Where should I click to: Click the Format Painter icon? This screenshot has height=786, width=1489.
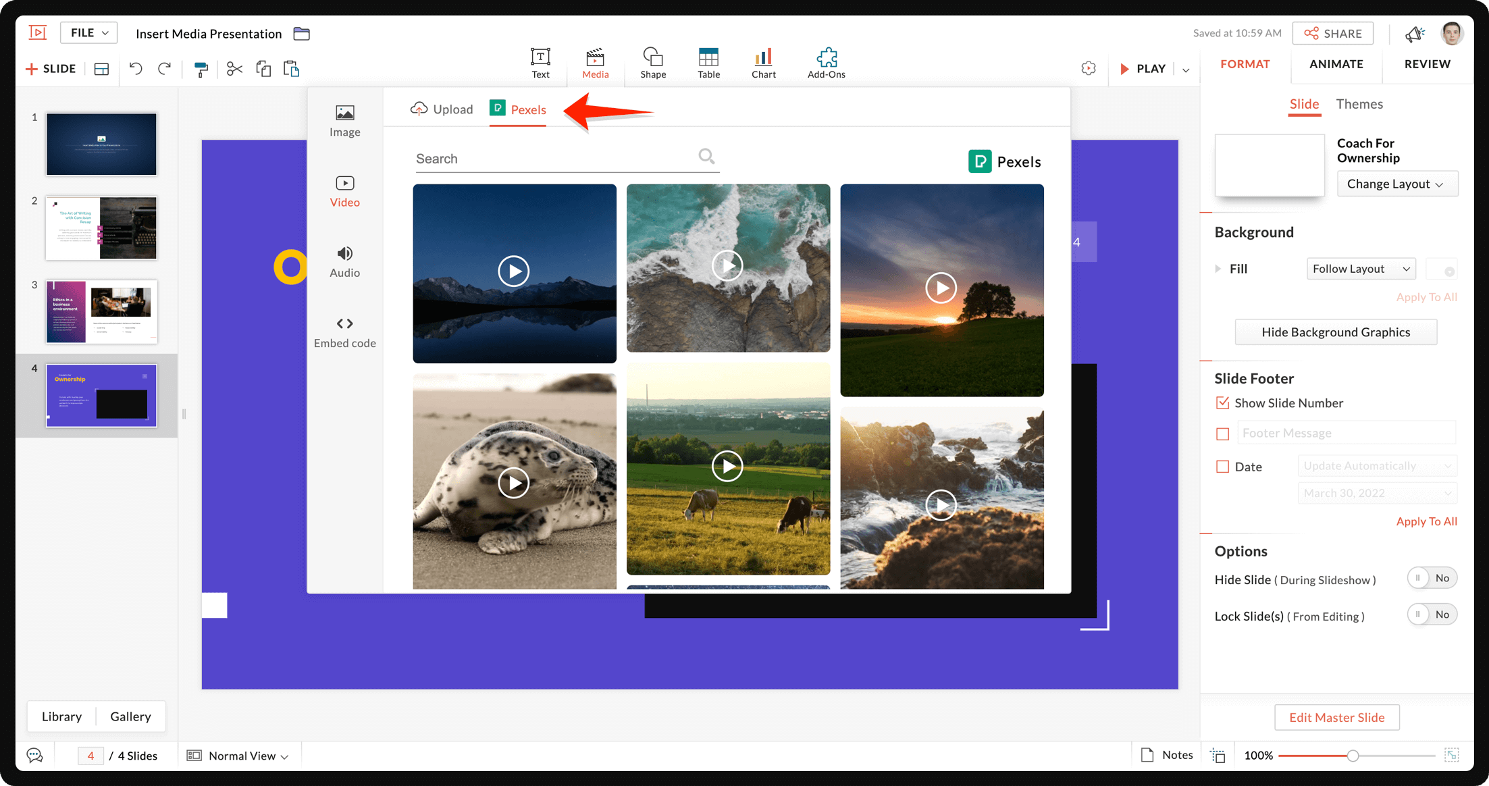pyautogui.click(x=201, y=69)
